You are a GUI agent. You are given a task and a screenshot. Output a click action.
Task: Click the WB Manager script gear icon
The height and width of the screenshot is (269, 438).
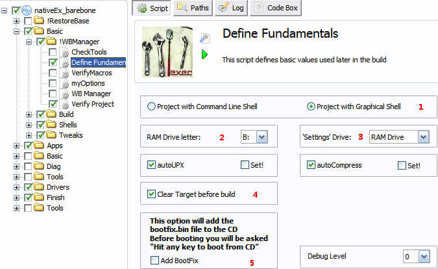coord(65,94)
